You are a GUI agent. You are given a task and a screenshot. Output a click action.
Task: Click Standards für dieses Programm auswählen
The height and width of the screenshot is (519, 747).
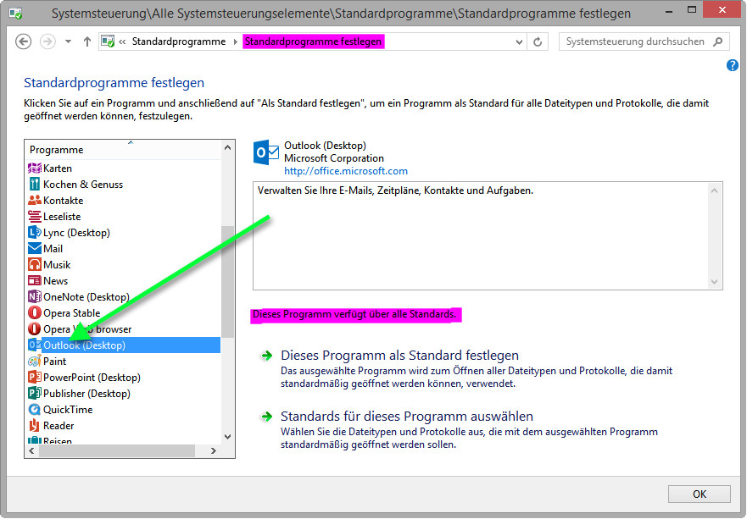click(407, 417)
